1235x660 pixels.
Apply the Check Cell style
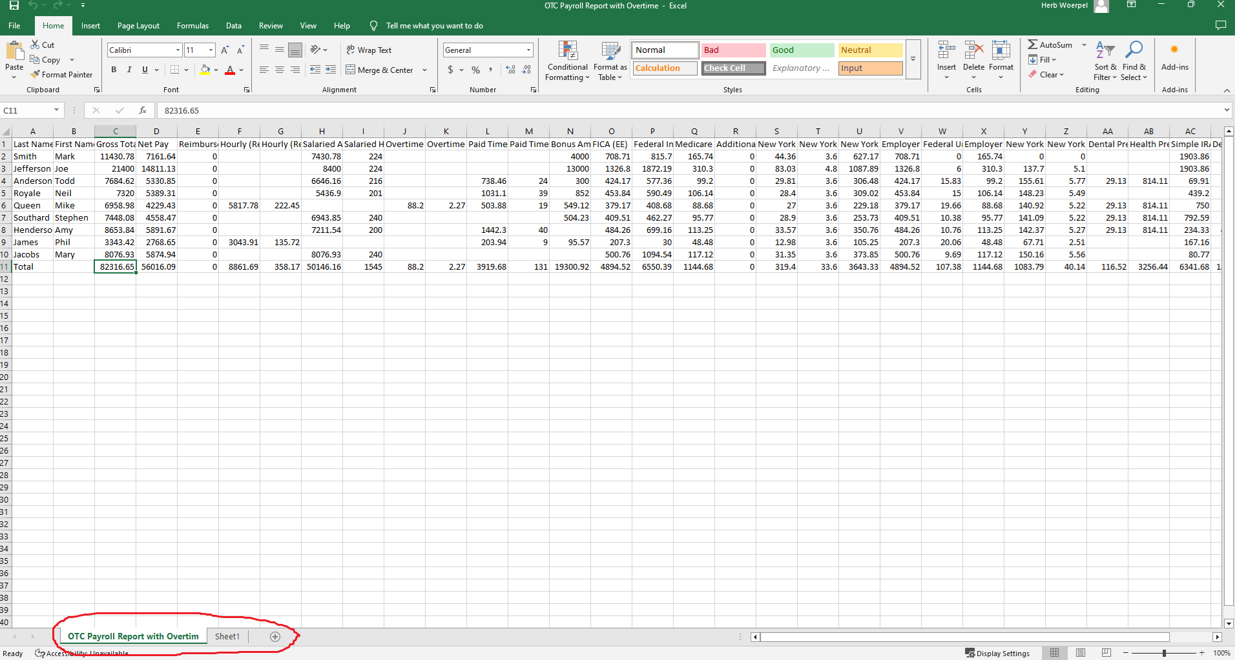734,68
